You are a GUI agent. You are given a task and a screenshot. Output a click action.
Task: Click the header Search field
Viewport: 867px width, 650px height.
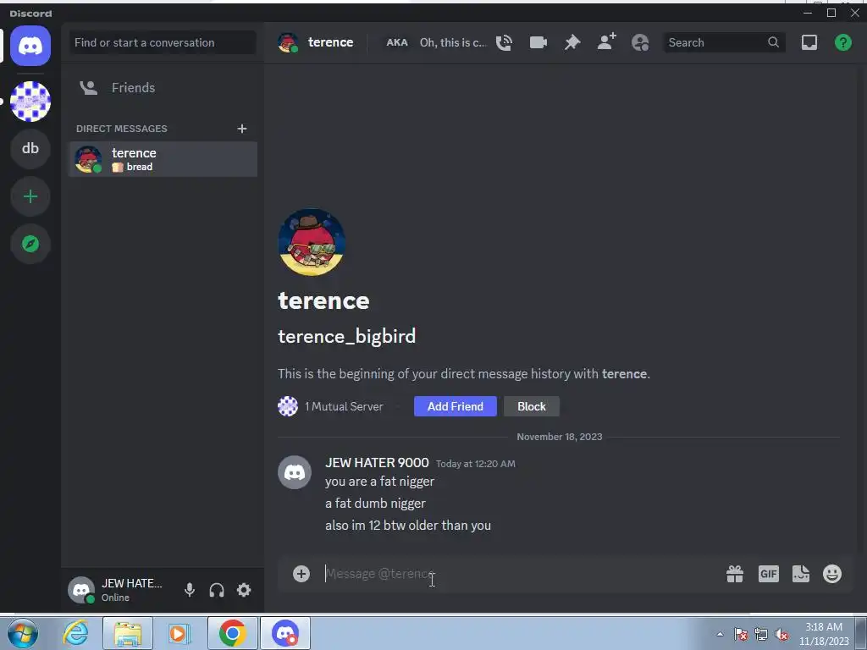(723, 42)
